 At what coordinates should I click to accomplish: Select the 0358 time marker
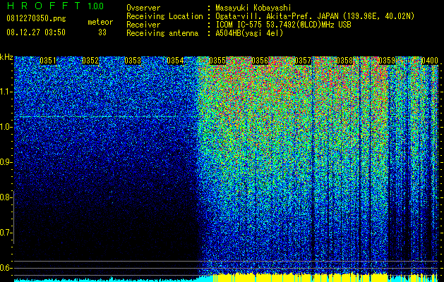[345, 61]
